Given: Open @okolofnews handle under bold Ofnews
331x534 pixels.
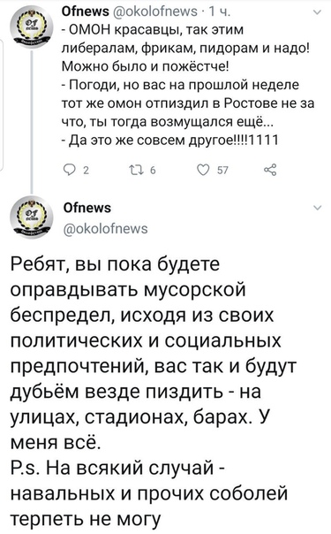Looking at the screenshot, I should pos(106,228).
